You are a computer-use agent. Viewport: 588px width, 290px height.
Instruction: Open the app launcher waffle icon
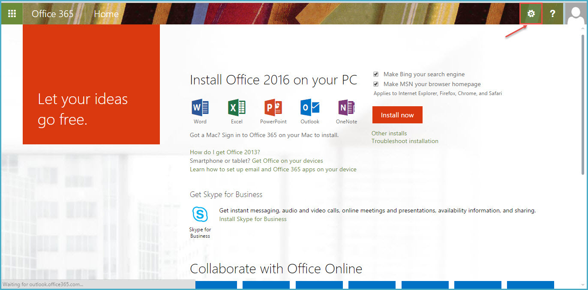pyautogui.click(x=12, y=14)
